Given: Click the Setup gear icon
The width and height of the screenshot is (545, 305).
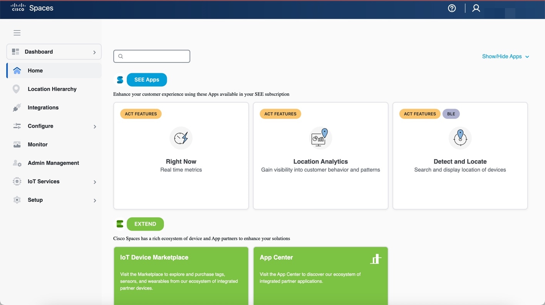Looking at the screenshot, I should tap(17, 200).
